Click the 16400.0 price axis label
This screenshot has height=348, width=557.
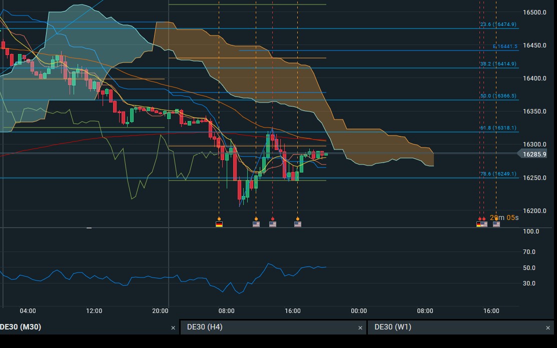(x=534, y=78)
